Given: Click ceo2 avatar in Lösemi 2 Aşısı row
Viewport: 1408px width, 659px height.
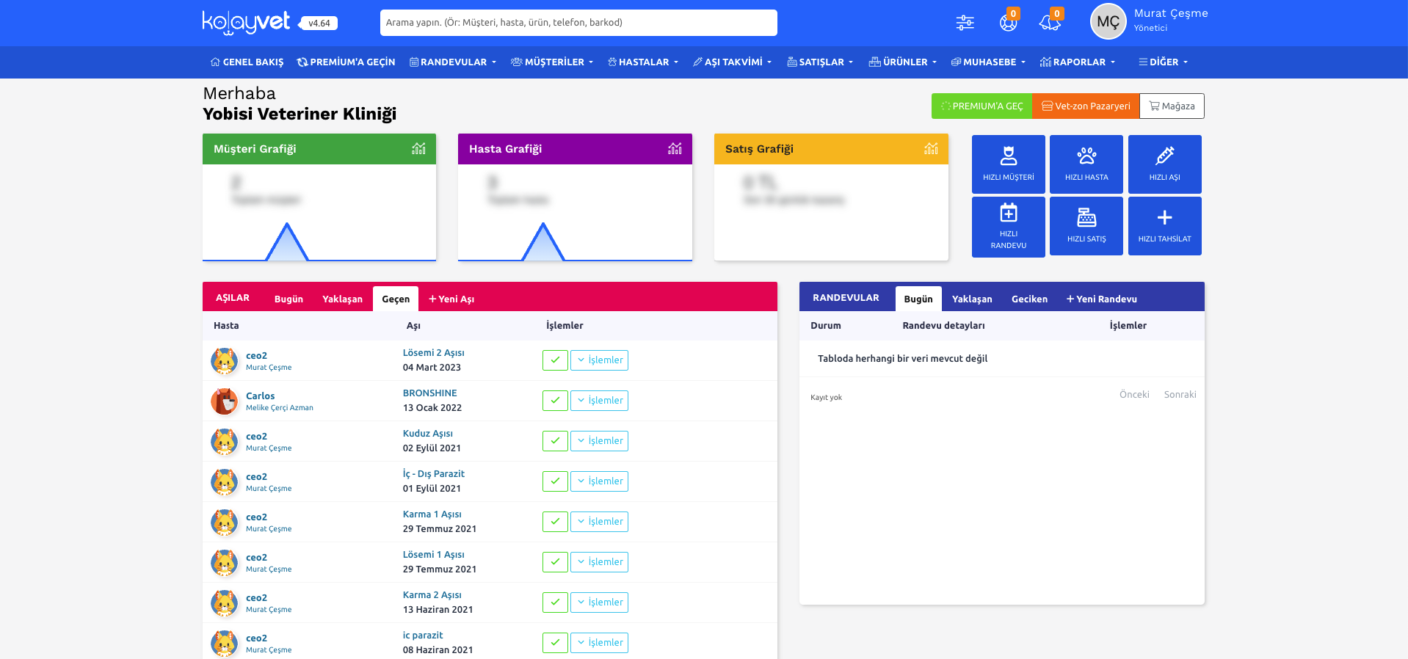Looking at the screenshot, I should pyautogui.click(x=225, y=361).
